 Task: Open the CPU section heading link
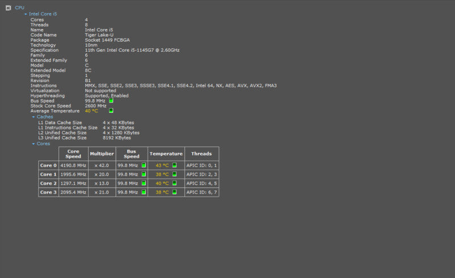20,7
